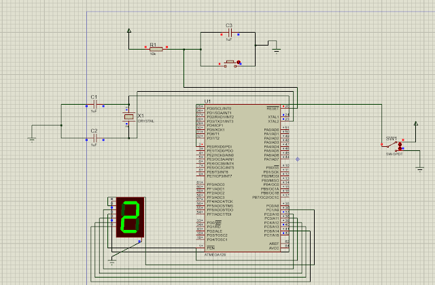Click the U1 reference label
Viewport: 435px width, 285px height.
coord(207,101)
